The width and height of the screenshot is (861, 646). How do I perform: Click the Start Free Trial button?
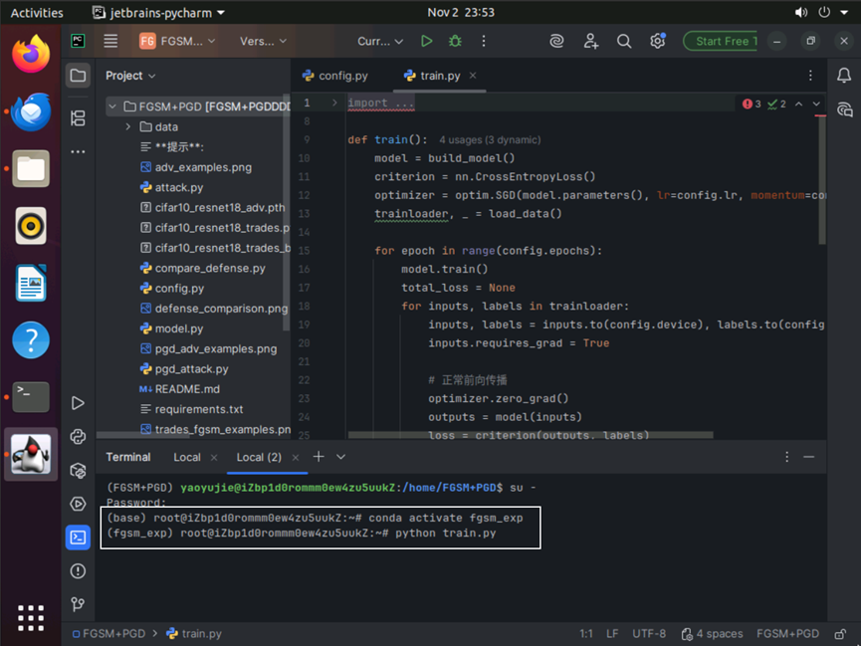coord(721,41)
